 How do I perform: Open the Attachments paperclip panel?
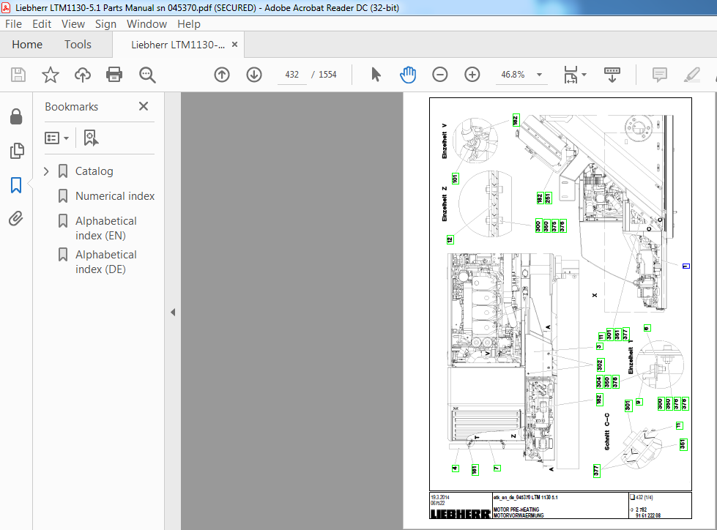click(16, 219)
